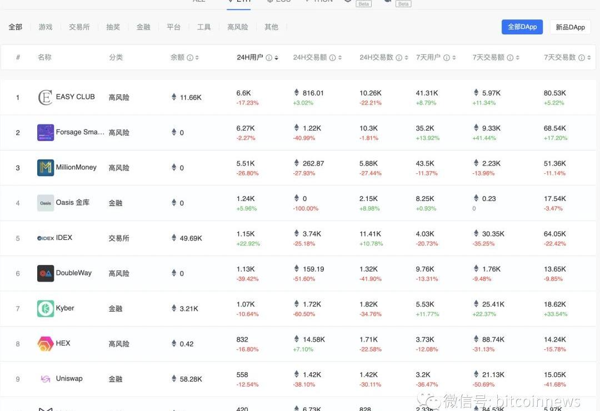This screenshot has width=600, height=411.
Task: Click the info icon beside 24H用户 header
Action: tap(269, 57)
